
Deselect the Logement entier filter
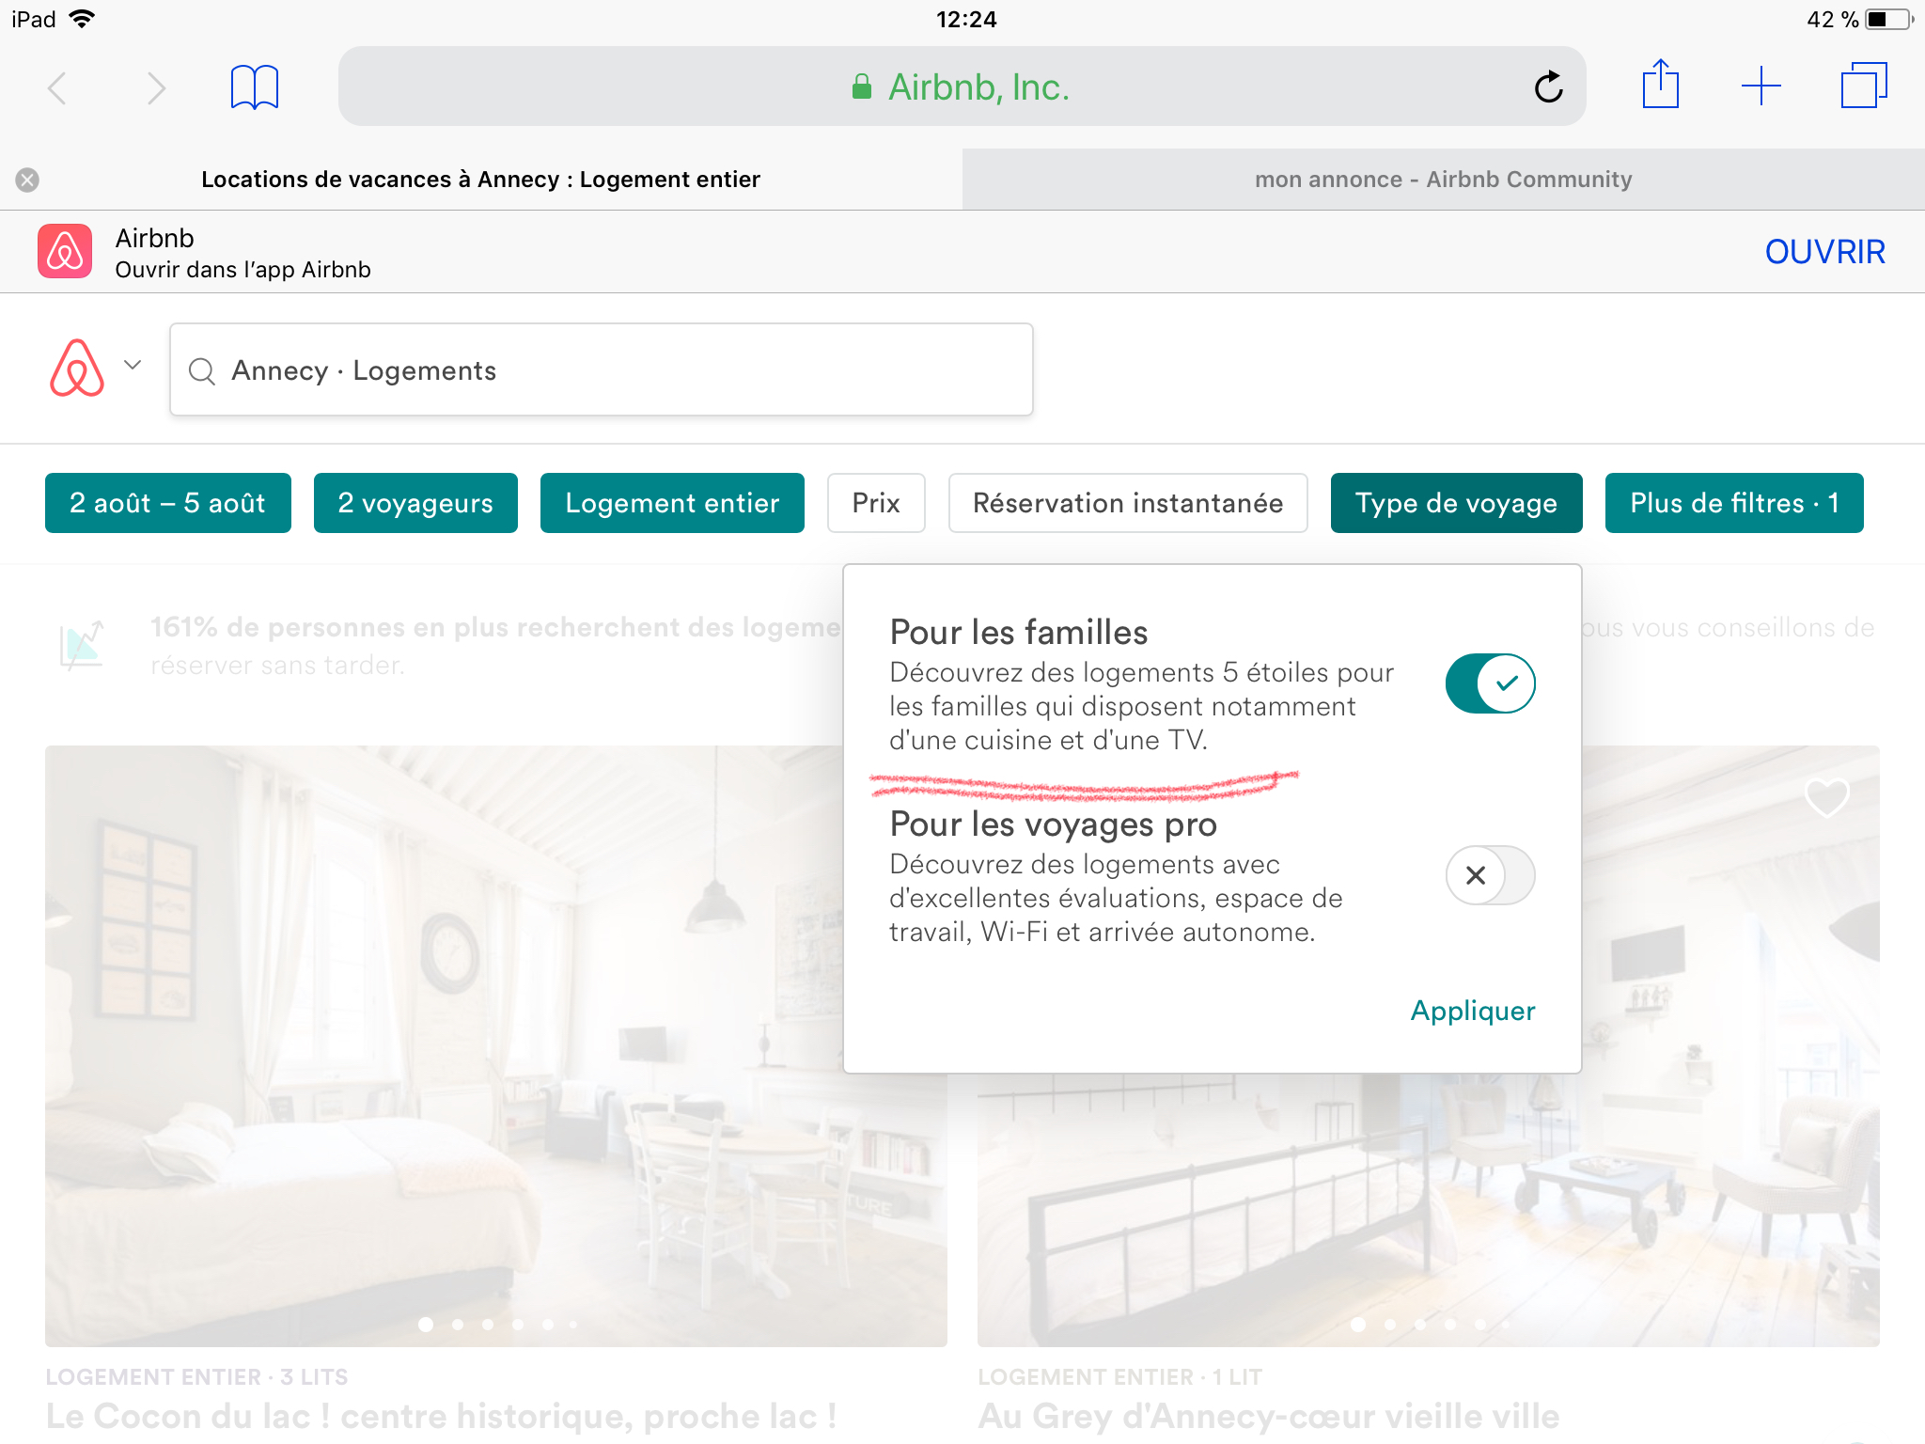tap(671, 503)
